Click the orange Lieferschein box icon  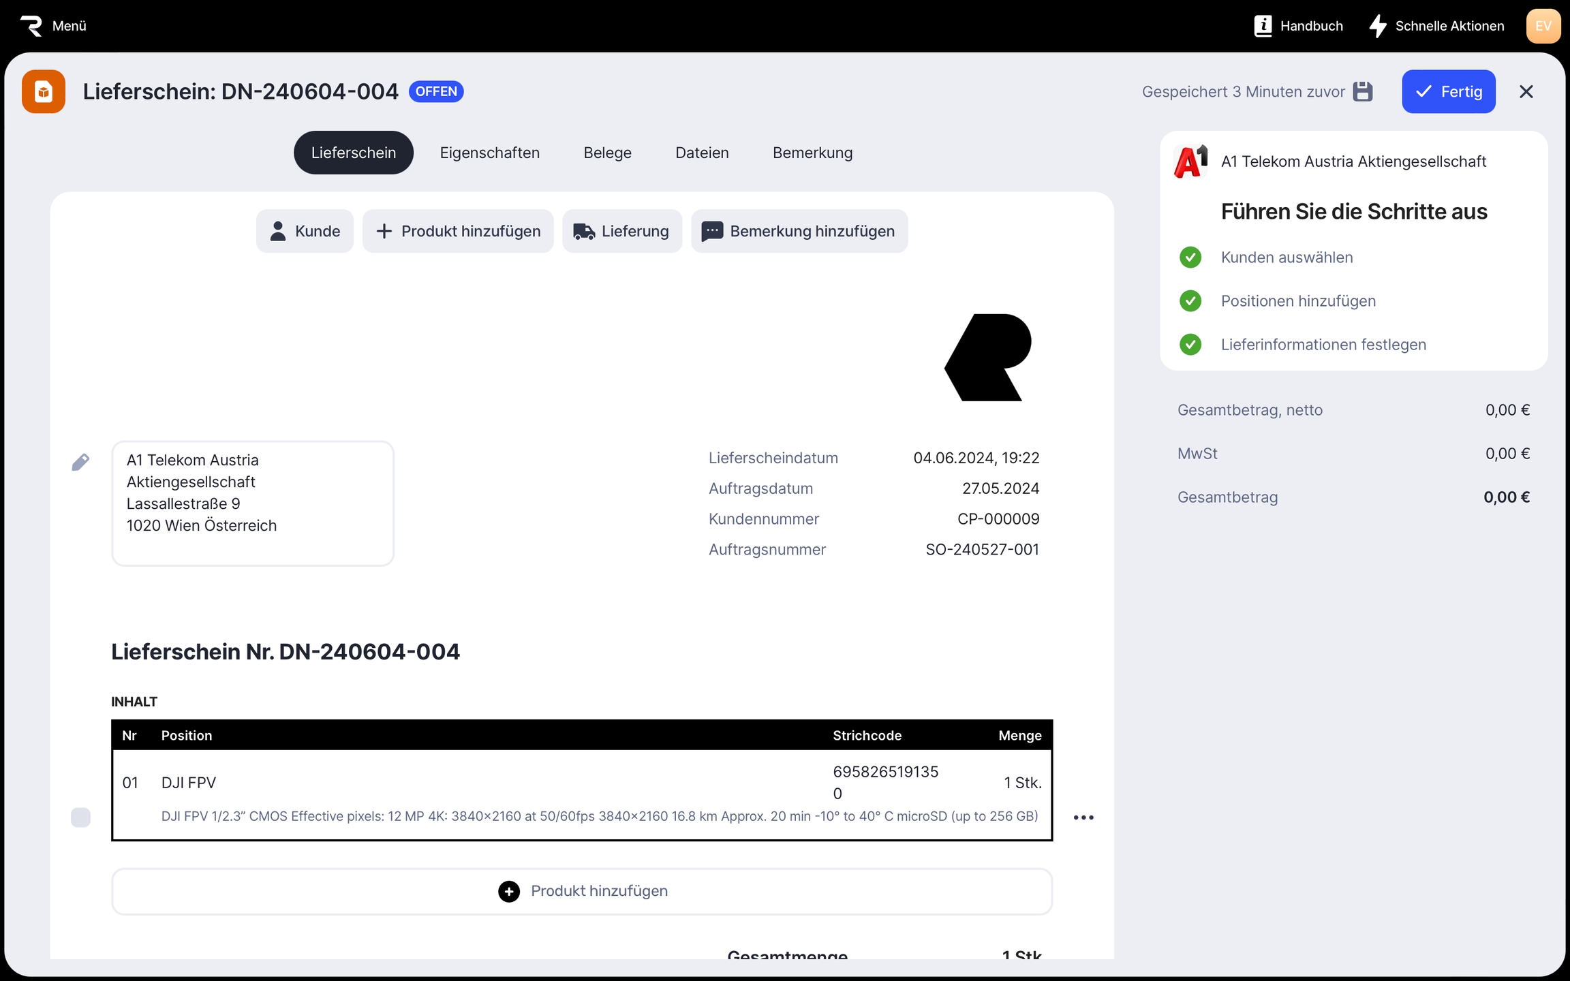[44, 91]
